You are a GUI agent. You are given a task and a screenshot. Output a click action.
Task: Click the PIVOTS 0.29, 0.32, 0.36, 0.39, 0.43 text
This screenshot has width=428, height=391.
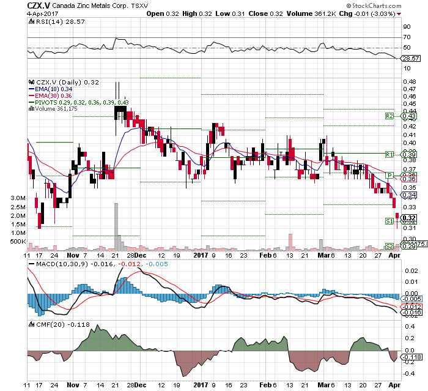click(82, 102)
